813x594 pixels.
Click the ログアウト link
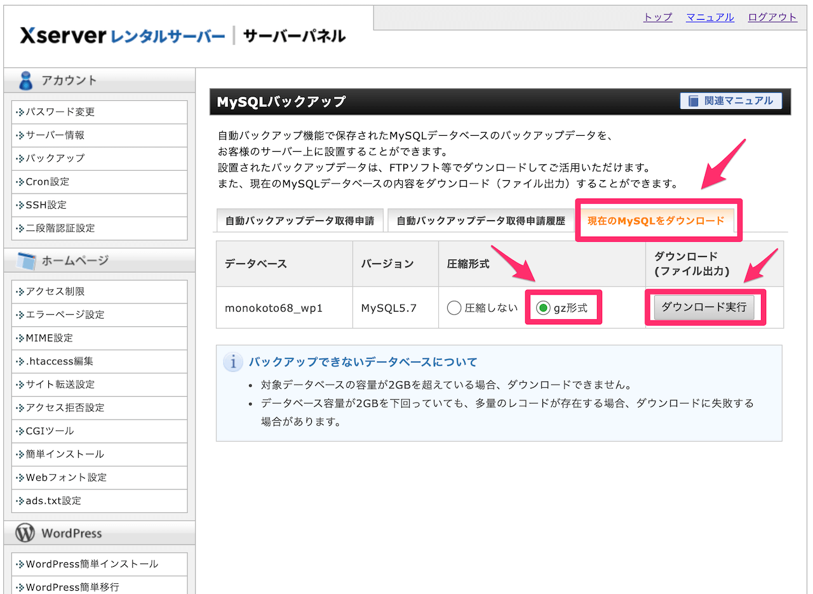tap(772, 17)
